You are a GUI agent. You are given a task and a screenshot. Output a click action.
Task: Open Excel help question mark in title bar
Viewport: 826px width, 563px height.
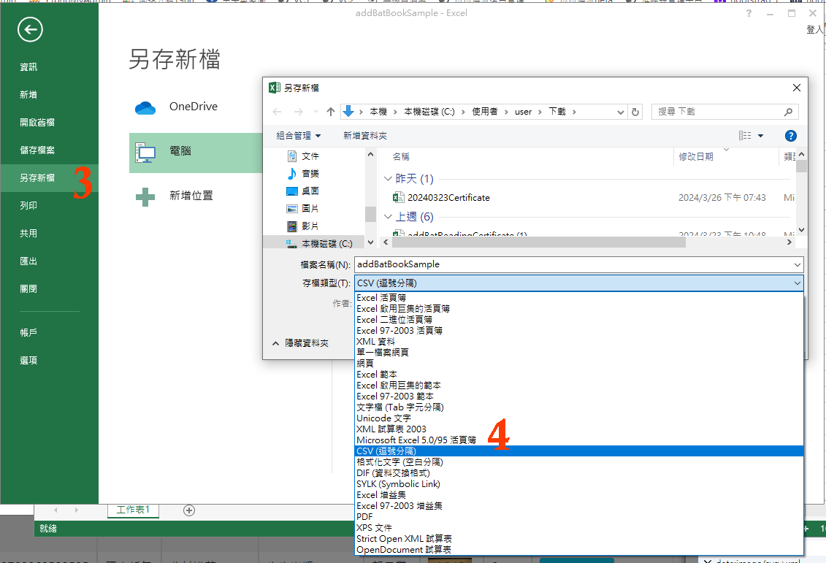pos(749,13)
